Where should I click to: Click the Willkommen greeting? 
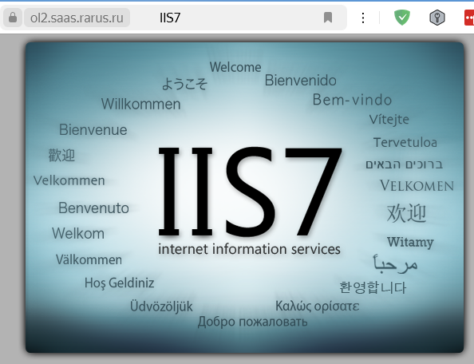click(141, 104)
